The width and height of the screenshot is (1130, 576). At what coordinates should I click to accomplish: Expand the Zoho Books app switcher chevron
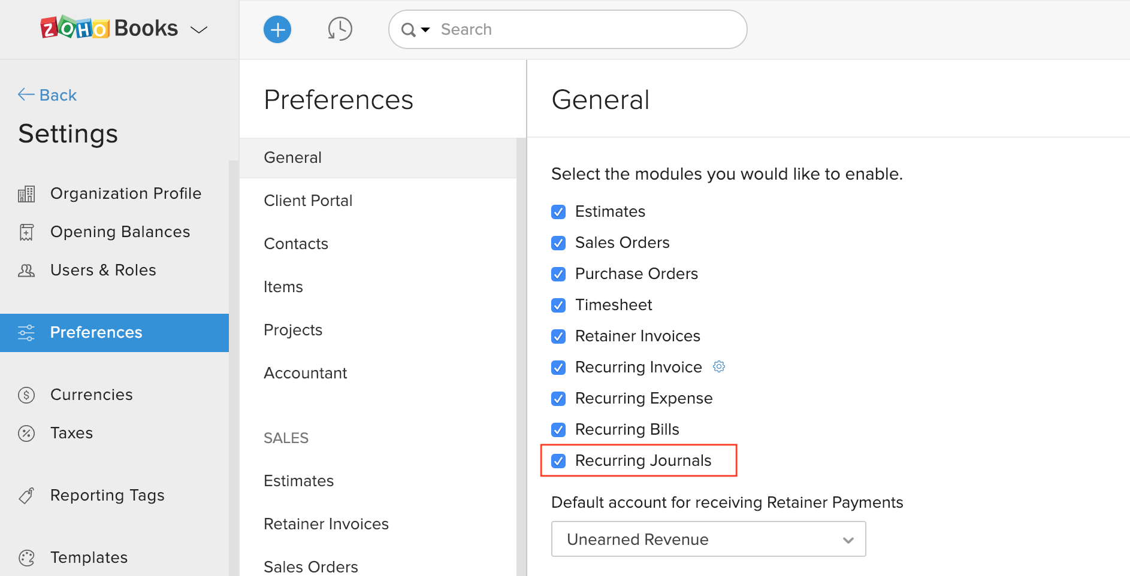199,29
